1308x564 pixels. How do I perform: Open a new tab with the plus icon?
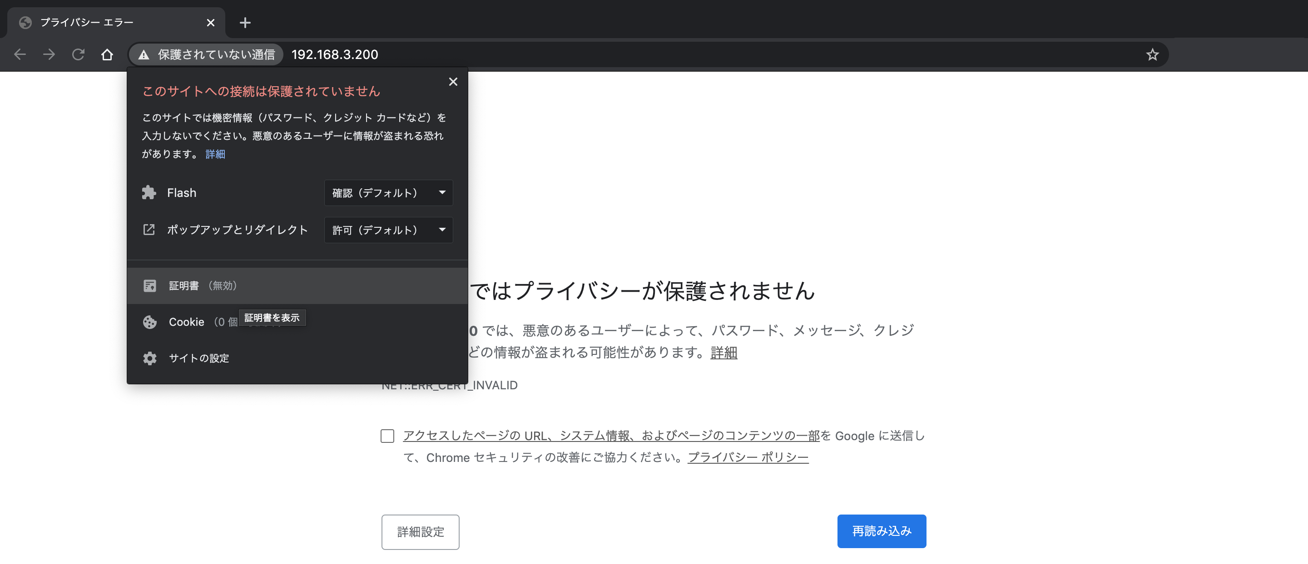[x=245, y=23]
